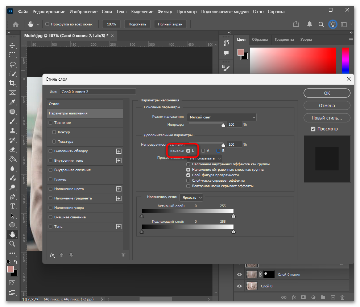This screenshot has width=360, height=307.
Task: Enable the Тиснение effect checkbox
Action: 50,123
